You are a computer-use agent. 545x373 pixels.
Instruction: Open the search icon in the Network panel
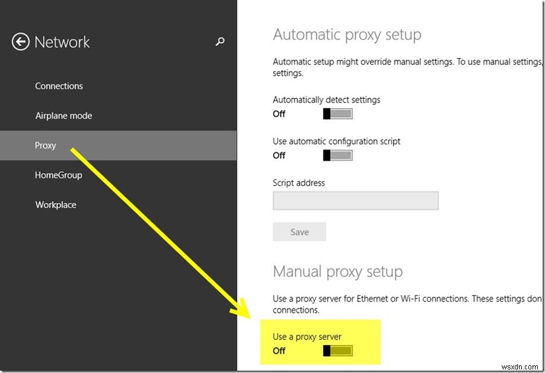pyautogui.click(x=219, y=42)
